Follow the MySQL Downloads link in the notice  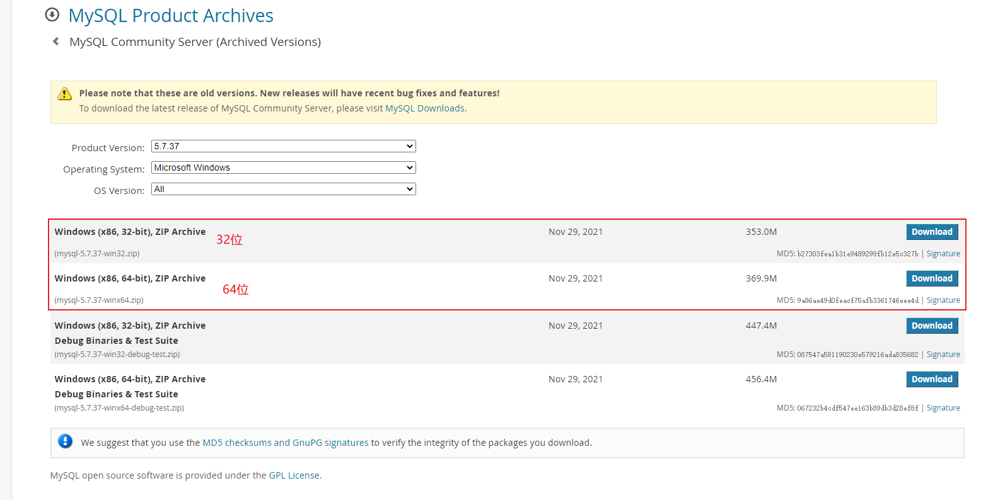425,108
